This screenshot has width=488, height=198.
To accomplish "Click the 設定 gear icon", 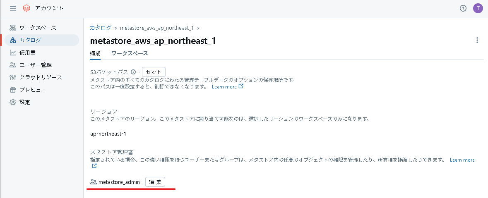I will (13, 102).
